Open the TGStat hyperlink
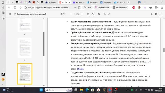Viewport: 165px width, 93px height. pos(80,69)
